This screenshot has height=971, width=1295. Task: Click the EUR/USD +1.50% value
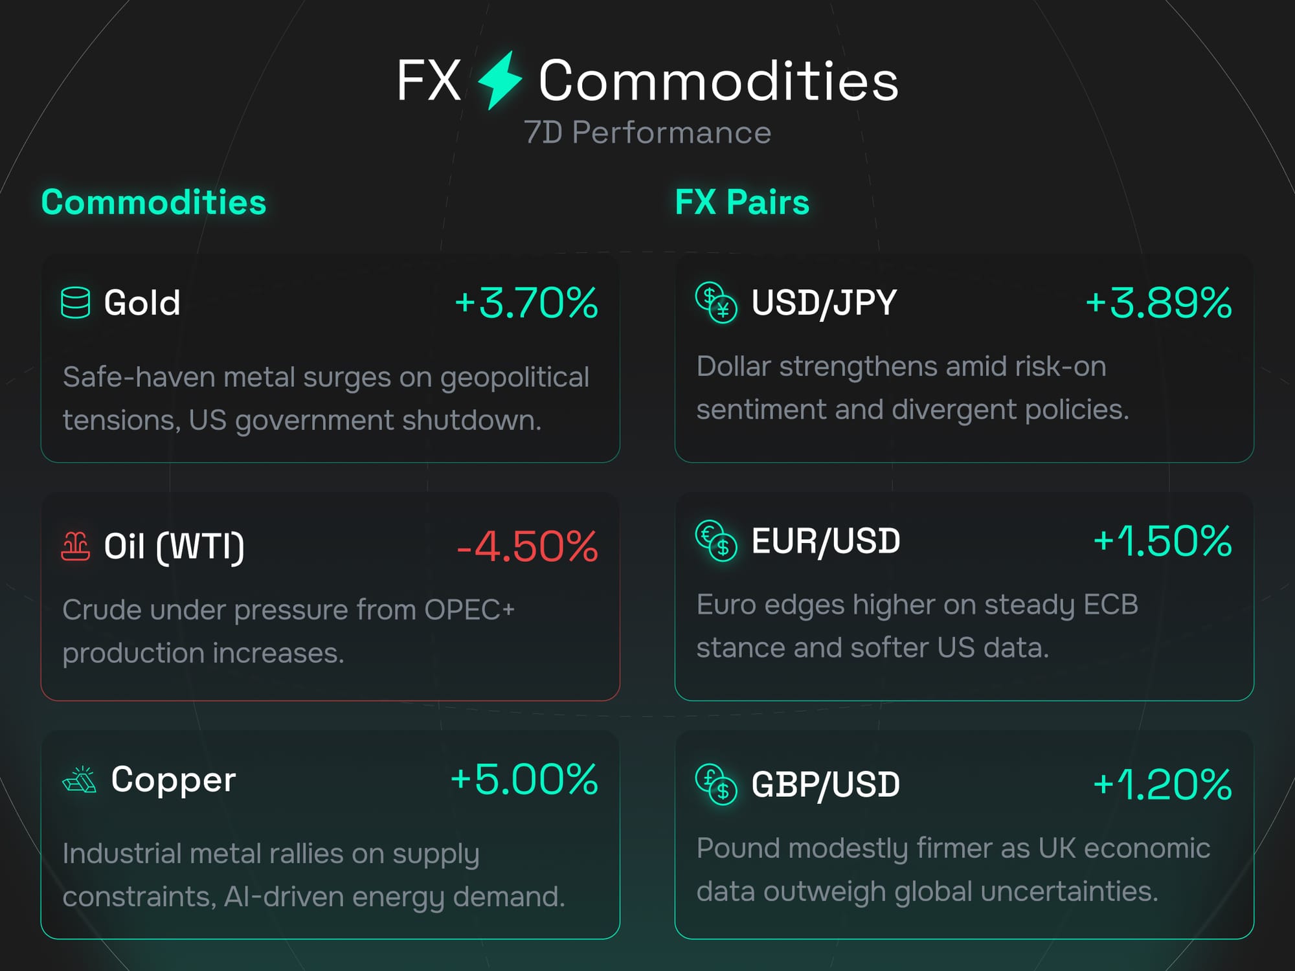[x=1162, y=541]
